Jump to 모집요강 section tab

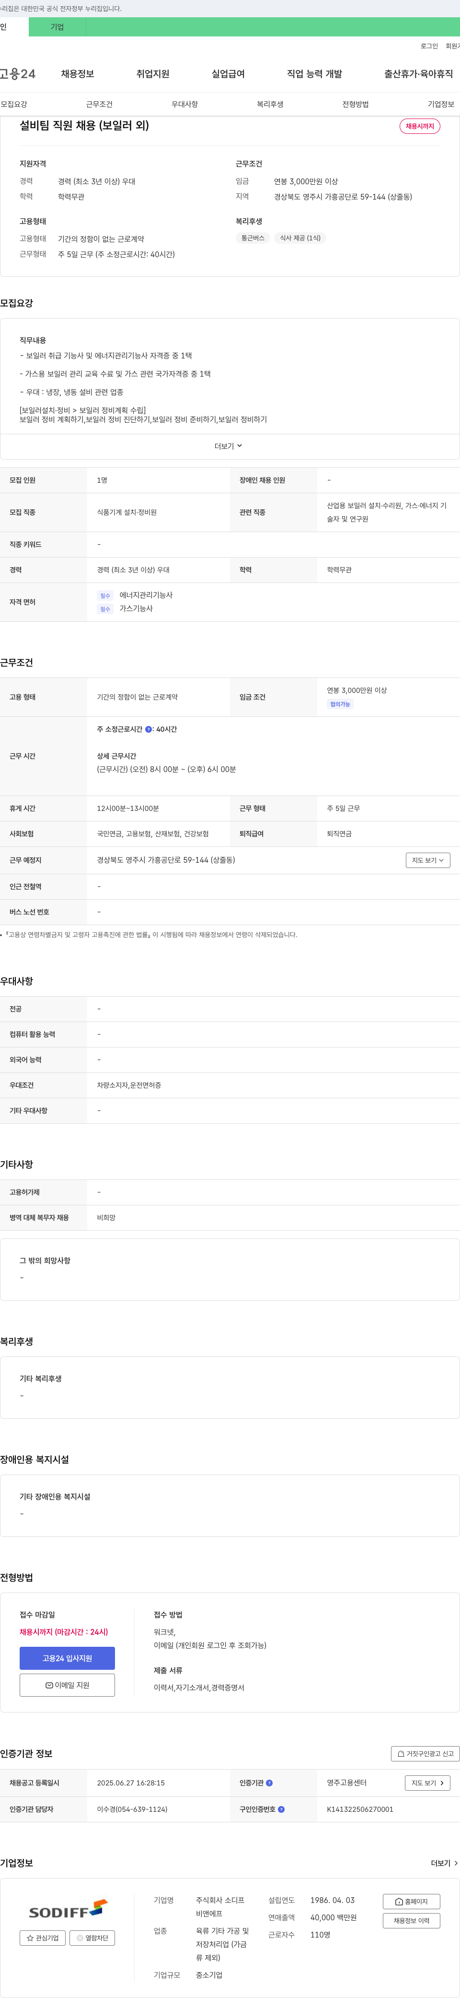[x=14, y=104]
